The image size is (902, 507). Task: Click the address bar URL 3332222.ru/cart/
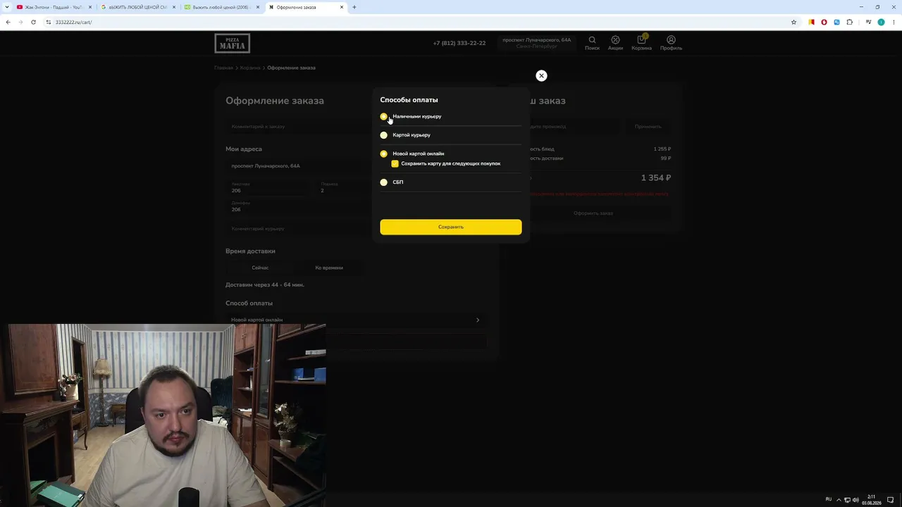click(x=74, y=22)
